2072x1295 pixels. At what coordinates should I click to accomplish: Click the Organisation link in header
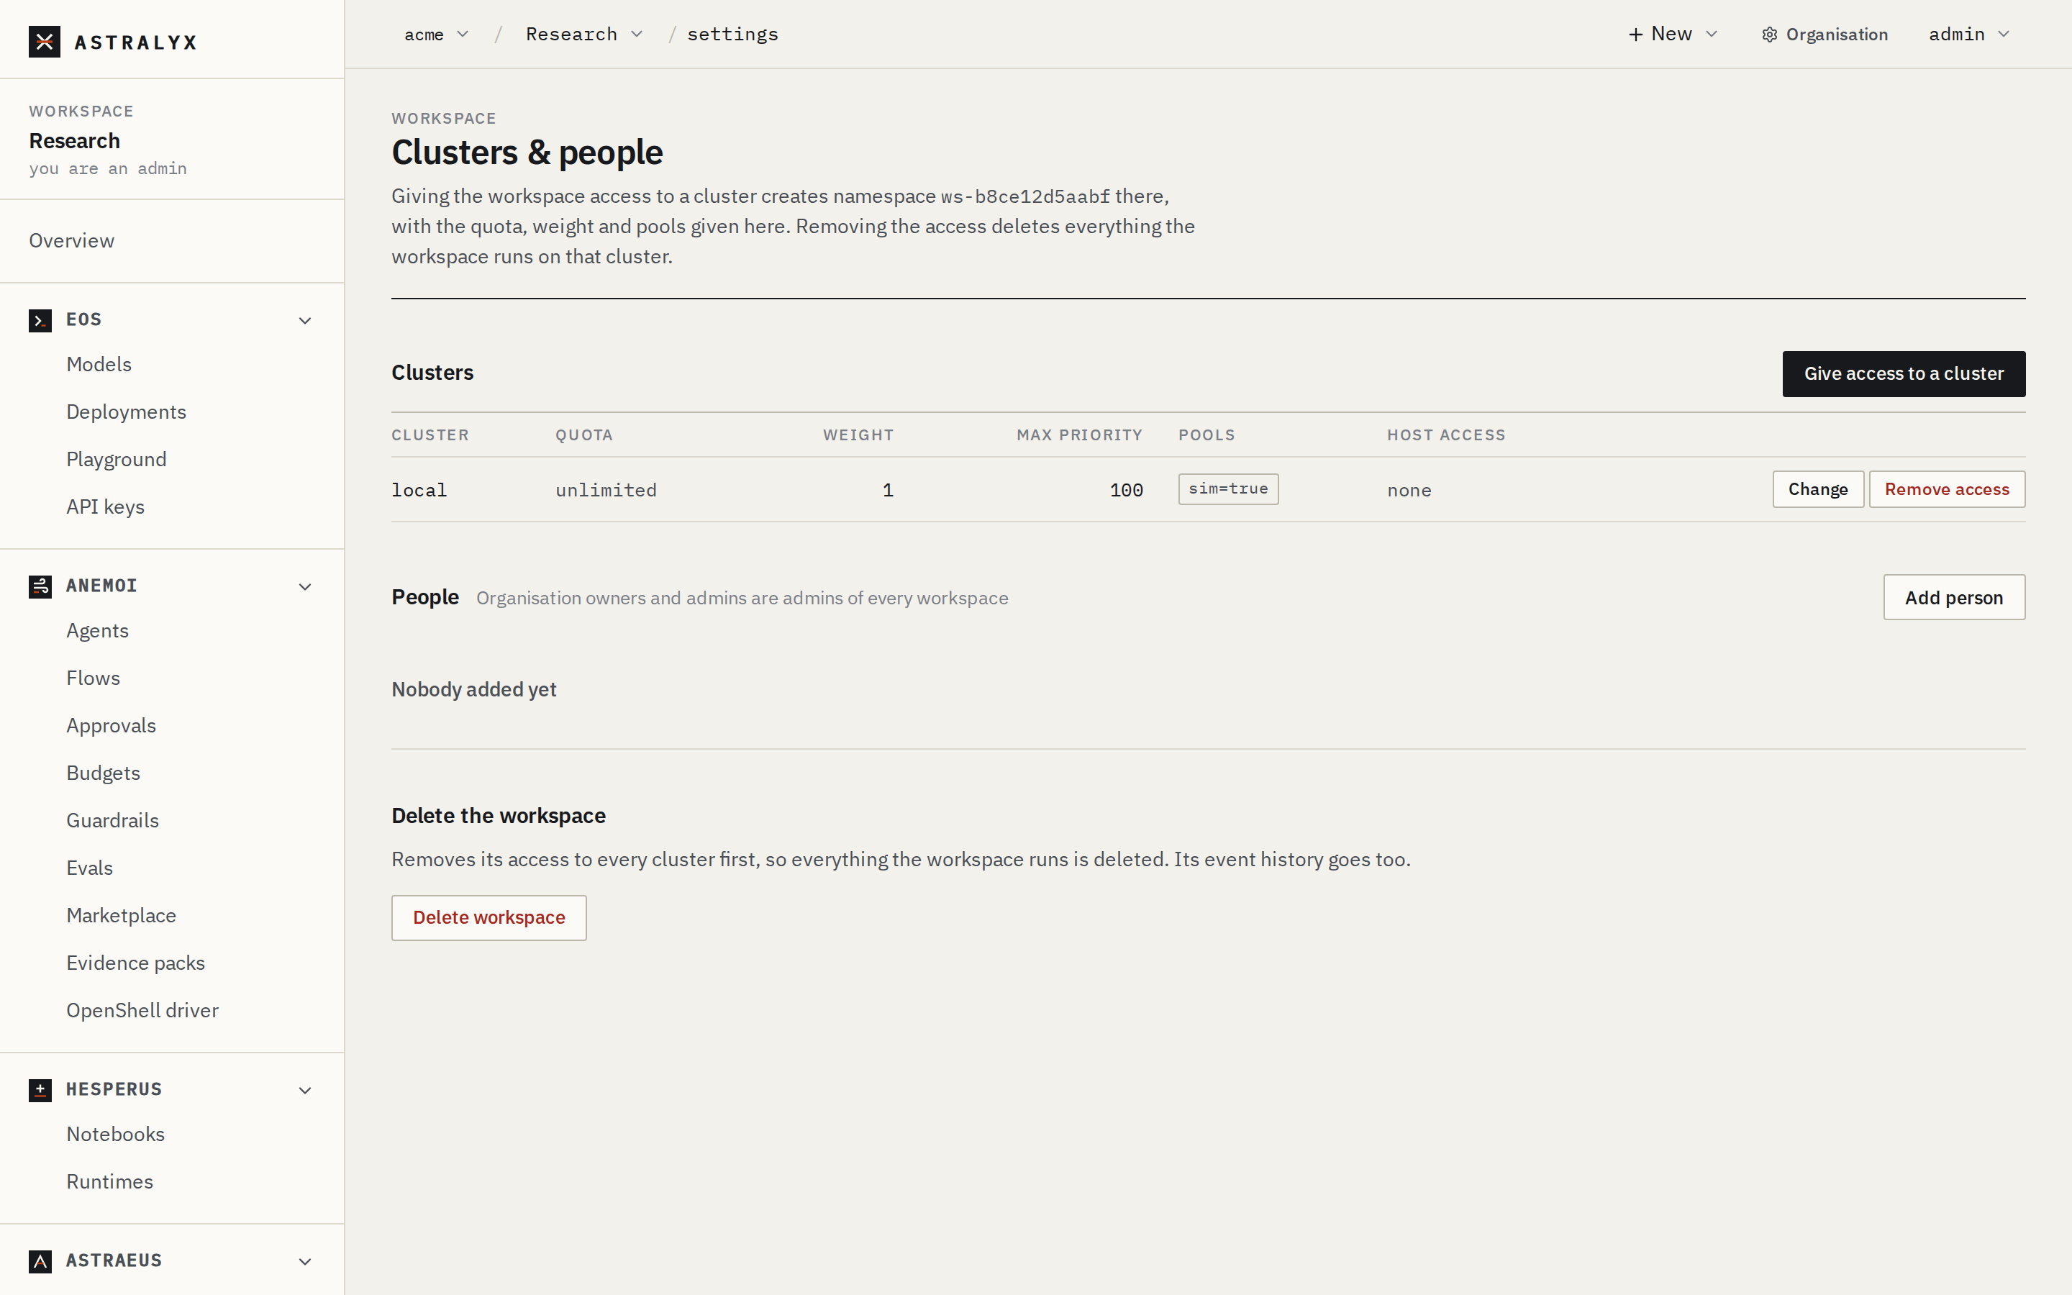[x=1825, y=35]
